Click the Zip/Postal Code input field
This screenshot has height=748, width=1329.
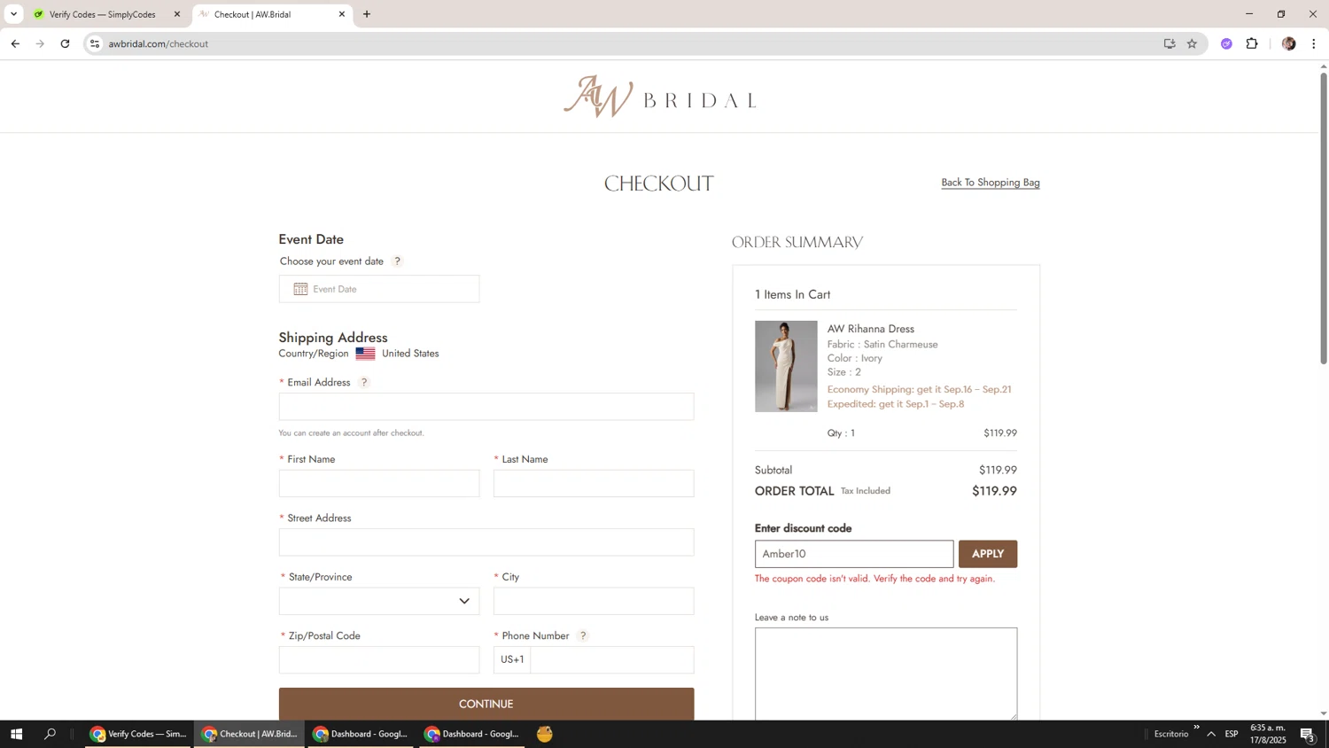379,659
